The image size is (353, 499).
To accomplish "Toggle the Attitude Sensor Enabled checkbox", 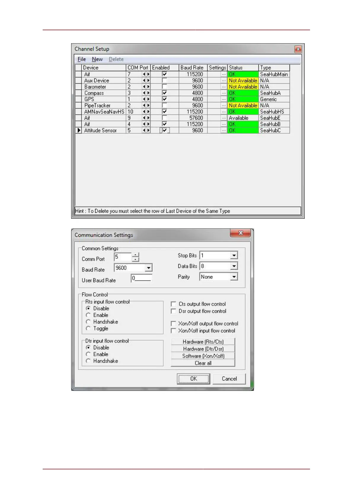I will tap(164, 130).
